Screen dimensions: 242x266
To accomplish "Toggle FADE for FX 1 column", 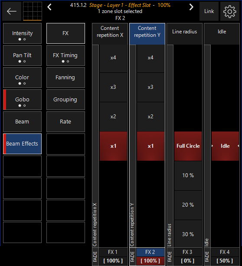I will pos(95,256).
